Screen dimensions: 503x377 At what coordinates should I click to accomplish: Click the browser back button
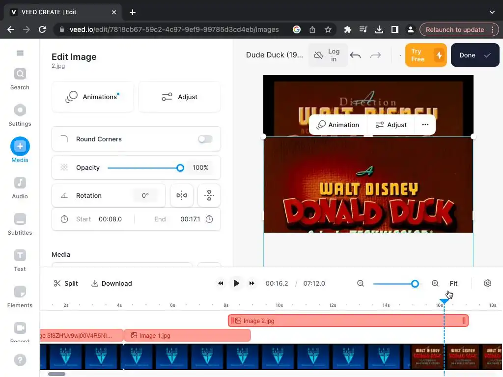coord(11,29)
